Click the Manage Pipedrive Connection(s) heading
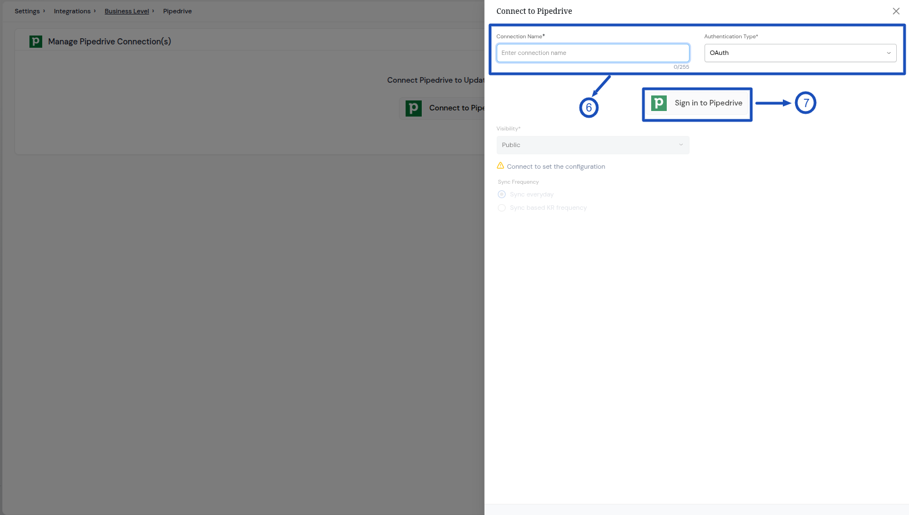Screen dimensions: 909x515 [109, 42]
